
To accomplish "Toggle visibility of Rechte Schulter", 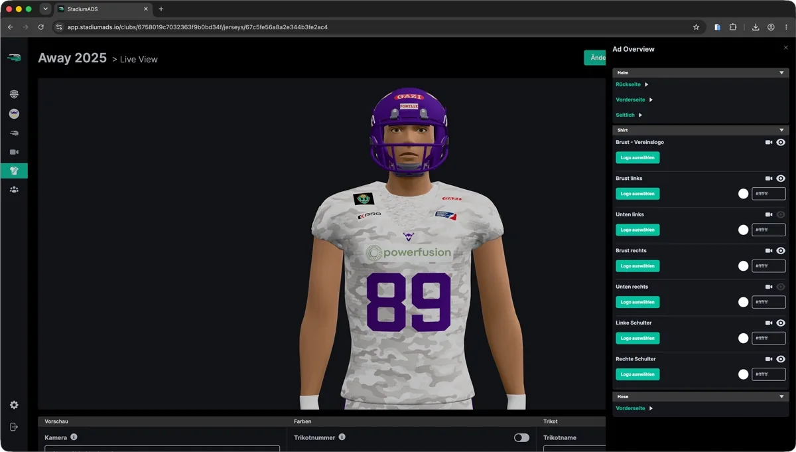I will (781, 359).
